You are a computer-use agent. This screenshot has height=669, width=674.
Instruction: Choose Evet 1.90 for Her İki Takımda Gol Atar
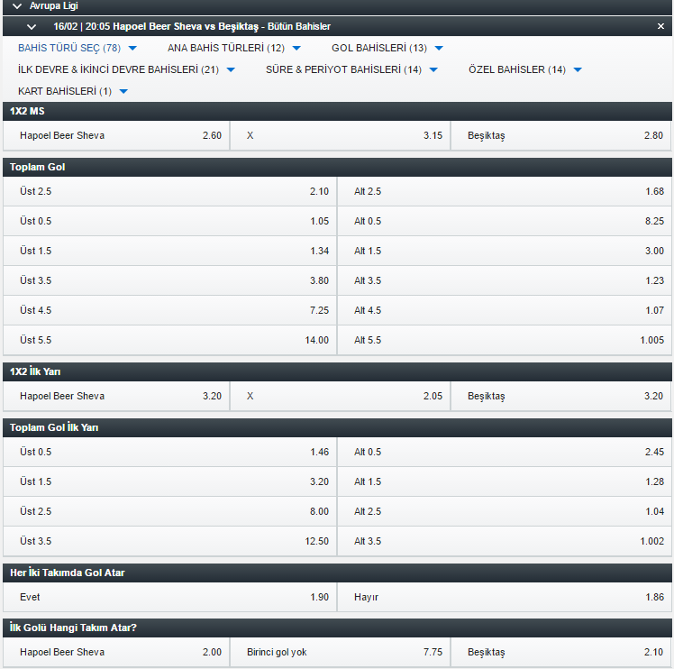point(169,597)
